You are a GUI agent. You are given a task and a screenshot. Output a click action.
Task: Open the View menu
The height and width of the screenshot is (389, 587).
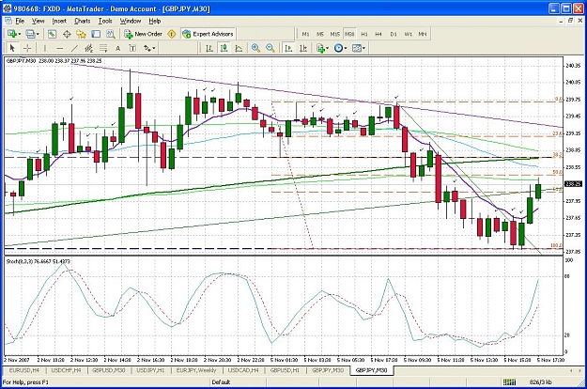tap(38, 21)
